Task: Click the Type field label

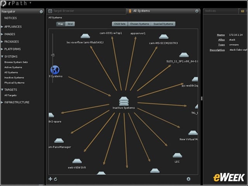Action: (x=221, y=45)
